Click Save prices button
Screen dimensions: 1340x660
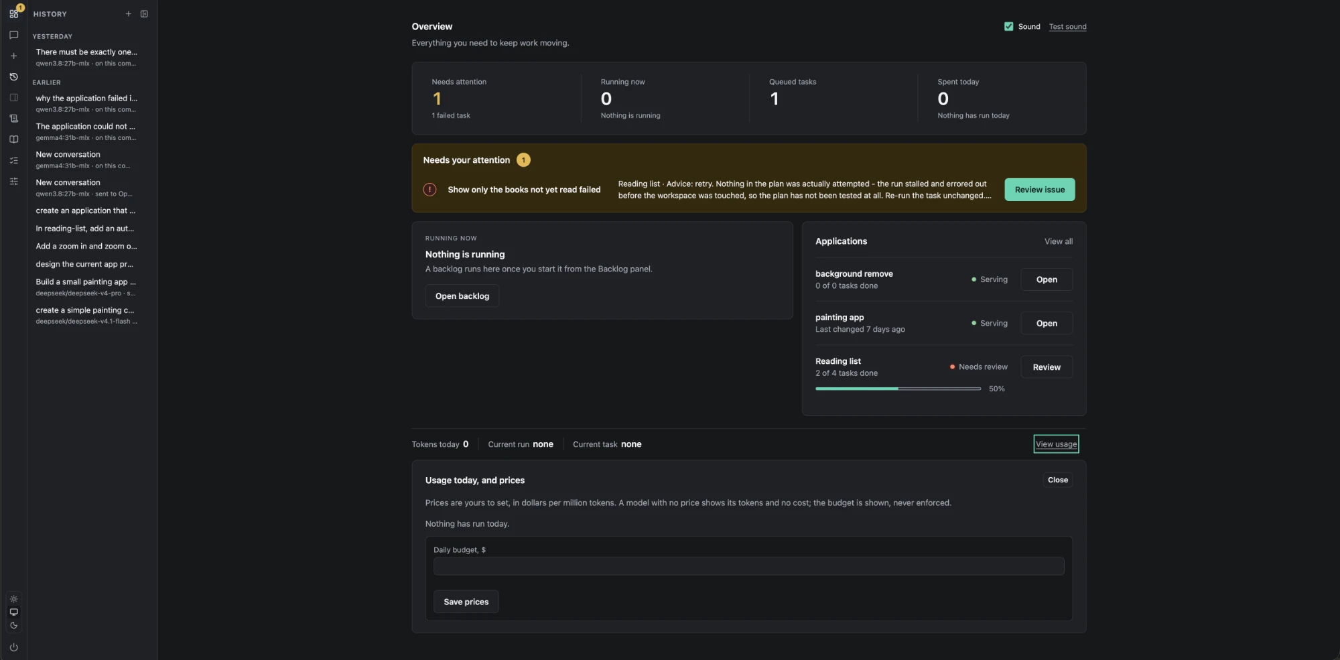(466, 602)
